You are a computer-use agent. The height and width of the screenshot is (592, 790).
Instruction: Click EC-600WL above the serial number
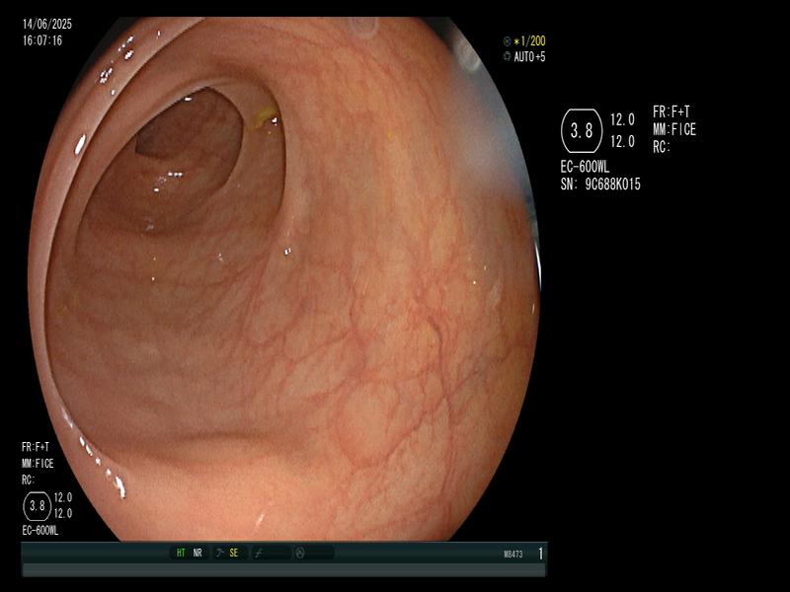[585, 167]
